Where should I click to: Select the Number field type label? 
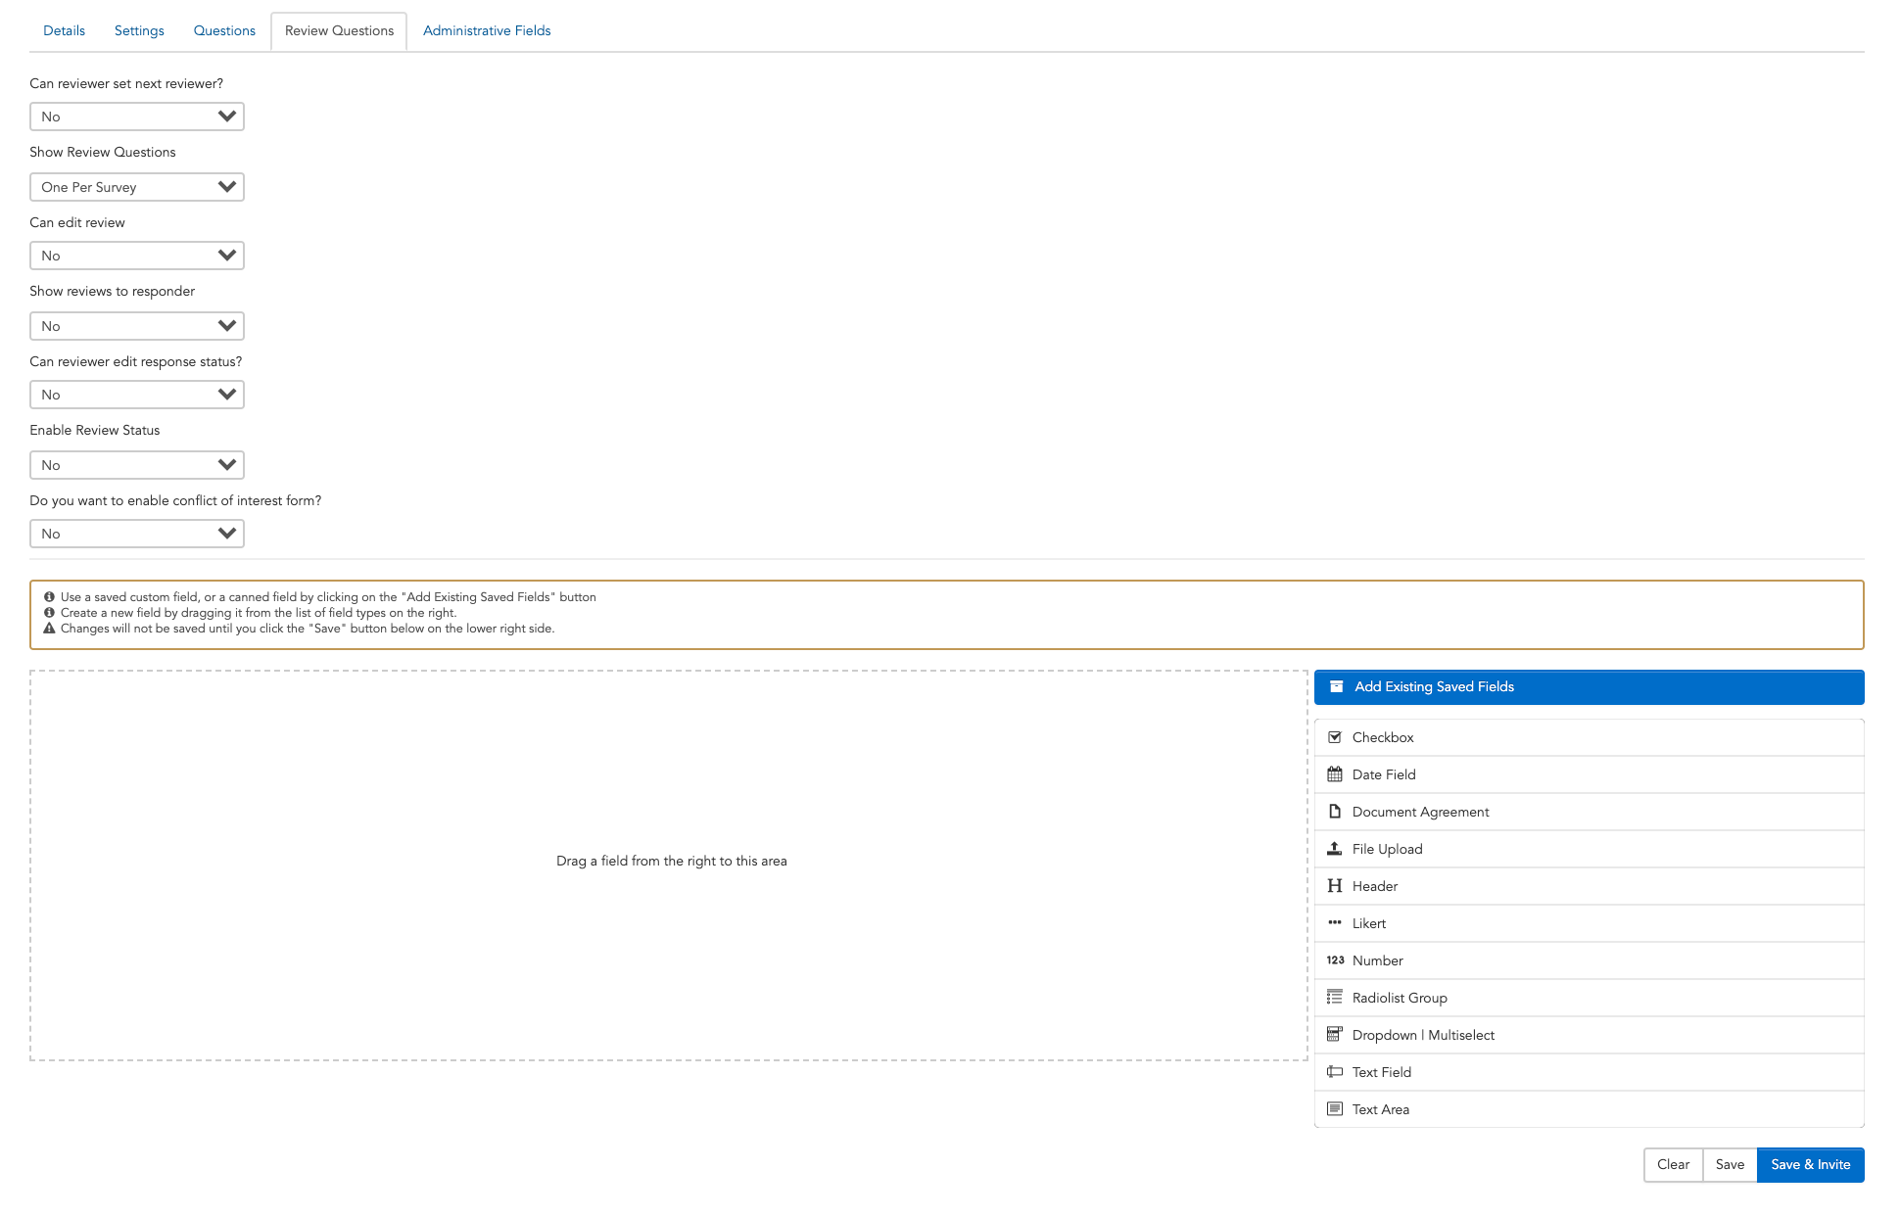click(x=1377, y=960)
